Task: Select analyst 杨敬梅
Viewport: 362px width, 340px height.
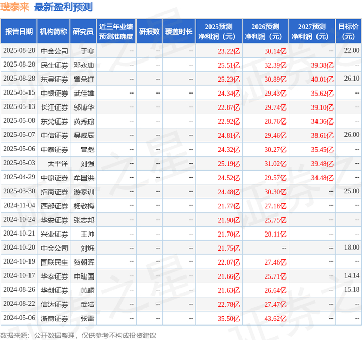Action: pyautogui.click(x=84, y=206)
